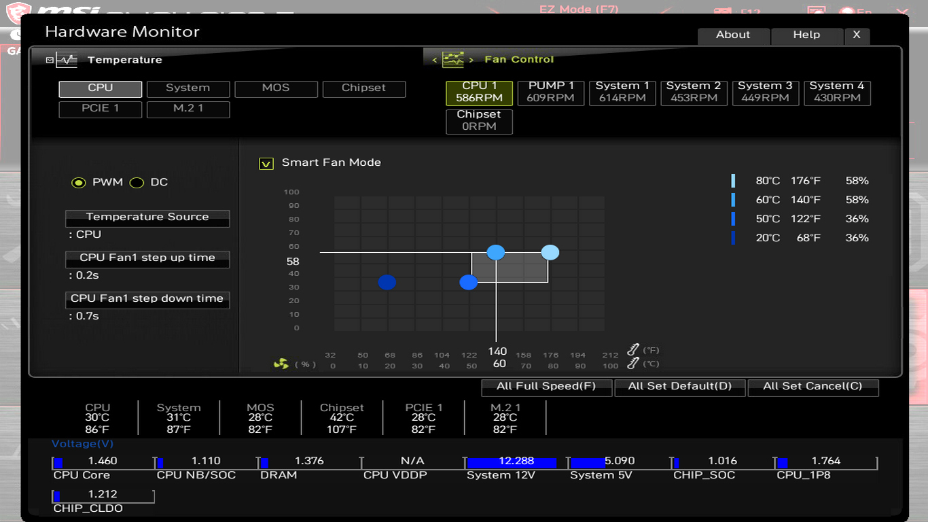Image resolution: width=928 pixels, height=522 pixels.
Task: Click the CHIP_SOC voltage label
Action: pyautogui.click(x=704, y=475)
